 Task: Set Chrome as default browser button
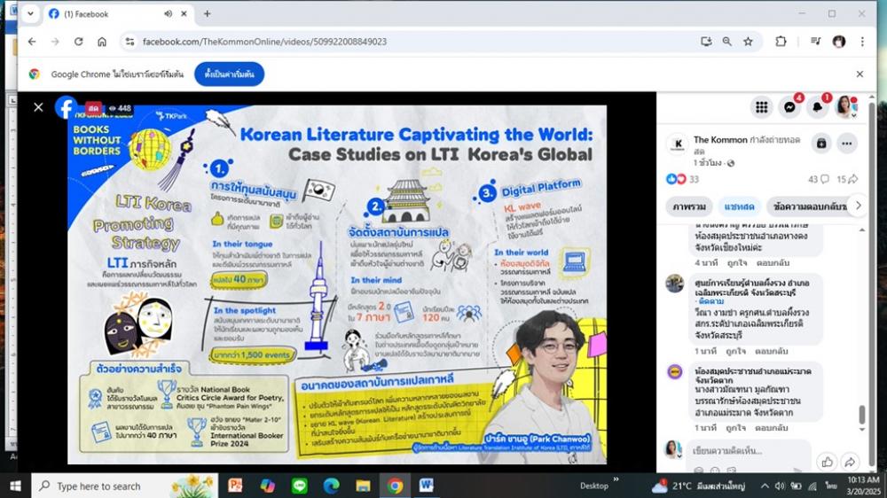tap(229, 74)
